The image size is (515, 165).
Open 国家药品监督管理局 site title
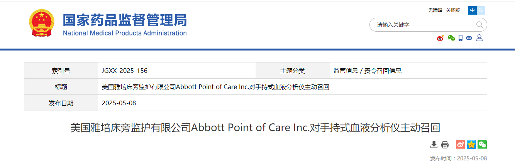pyautogui.click(x=125, y=20)
